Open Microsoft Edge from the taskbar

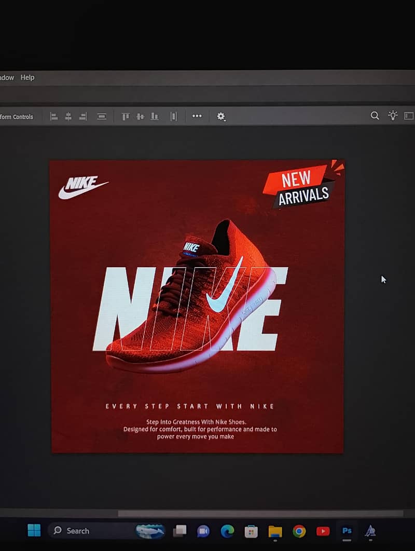[x=227, y=531]
